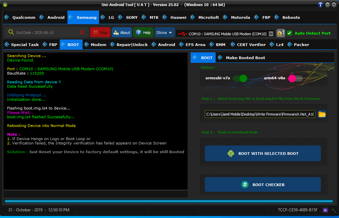This screenshot has height=218, width=339.
Task: Open the LG brand tab
Action: click(x=108, y=17)
